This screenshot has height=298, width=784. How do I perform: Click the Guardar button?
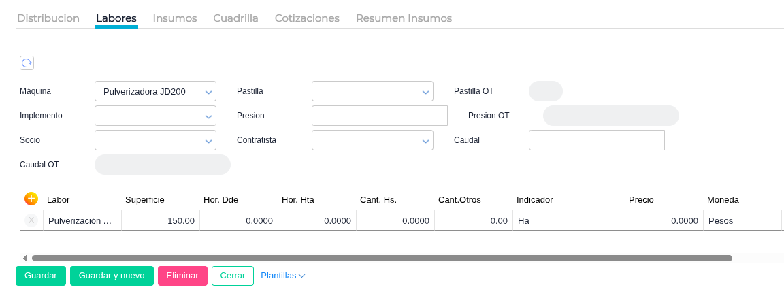[41, 276]
